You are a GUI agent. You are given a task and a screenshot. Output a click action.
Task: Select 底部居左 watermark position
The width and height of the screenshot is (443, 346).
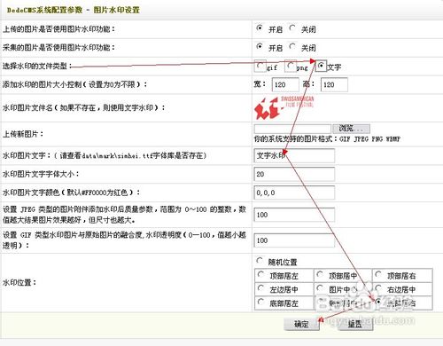coord(260,302)
